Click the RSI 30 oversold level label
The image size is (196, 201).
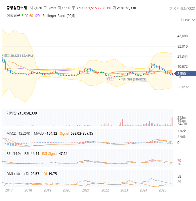point(179,164)
